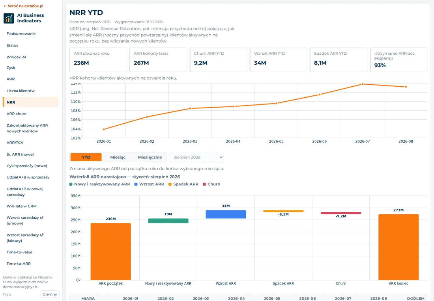
Task: Click the ARR otwarcia roku card
Action: 98,60
